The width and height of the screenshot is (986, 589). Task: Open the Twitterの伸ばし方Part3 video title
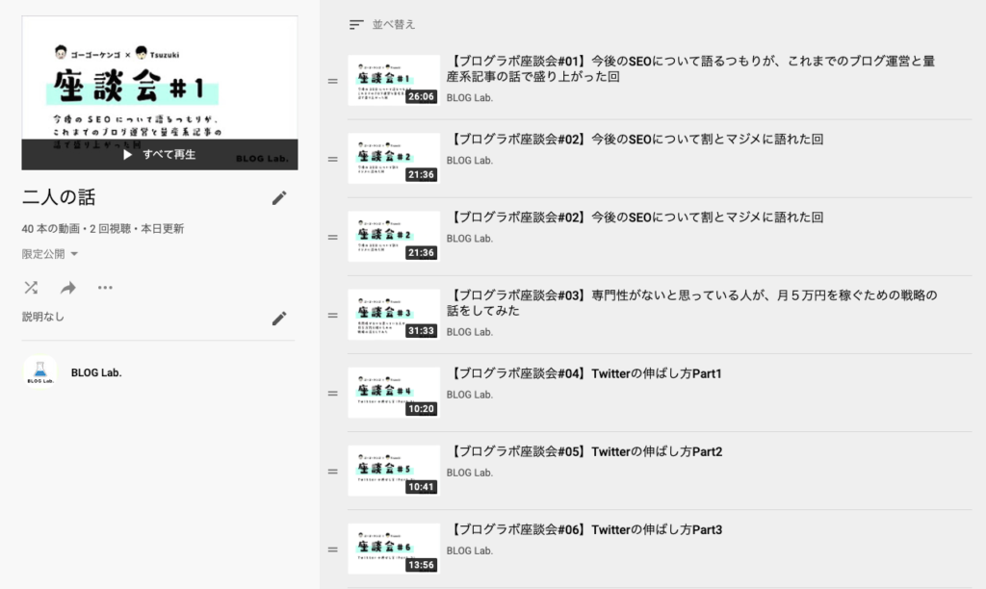[x=584, y=529]
